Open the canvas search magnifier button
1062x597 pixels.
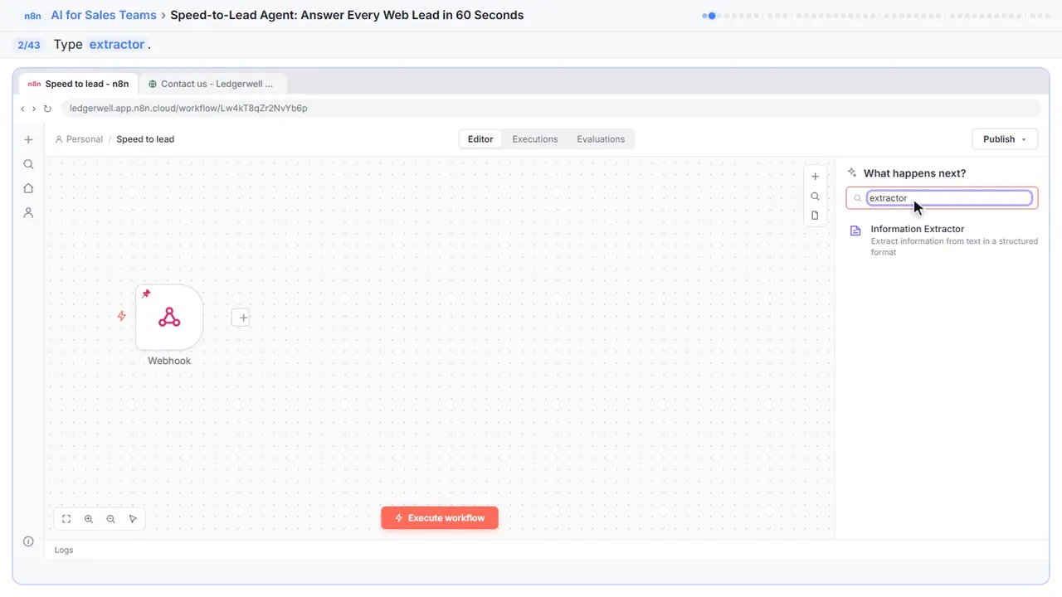[815, 197]
